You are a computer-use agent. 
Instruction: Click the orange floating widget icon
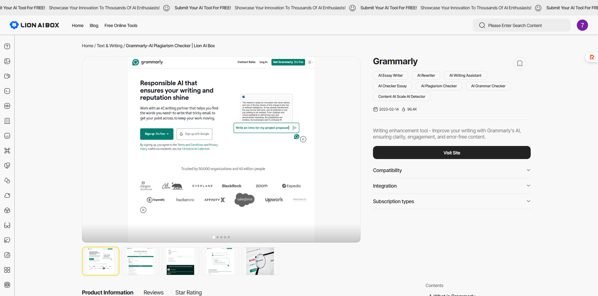click(x=592, y=57)
